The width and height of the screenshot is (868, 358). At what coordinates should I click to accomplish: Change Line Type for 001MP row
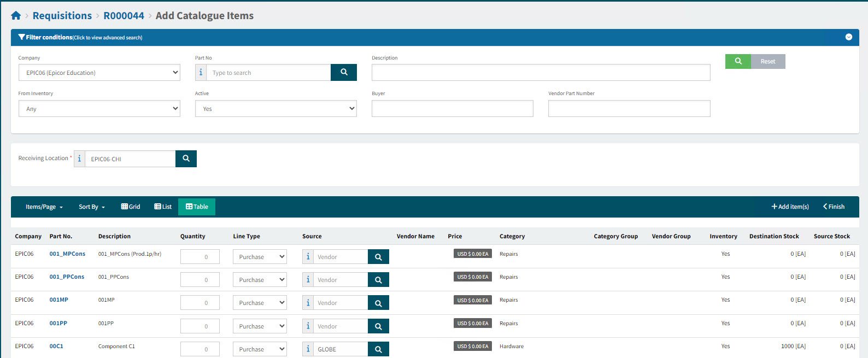point(260,303)
